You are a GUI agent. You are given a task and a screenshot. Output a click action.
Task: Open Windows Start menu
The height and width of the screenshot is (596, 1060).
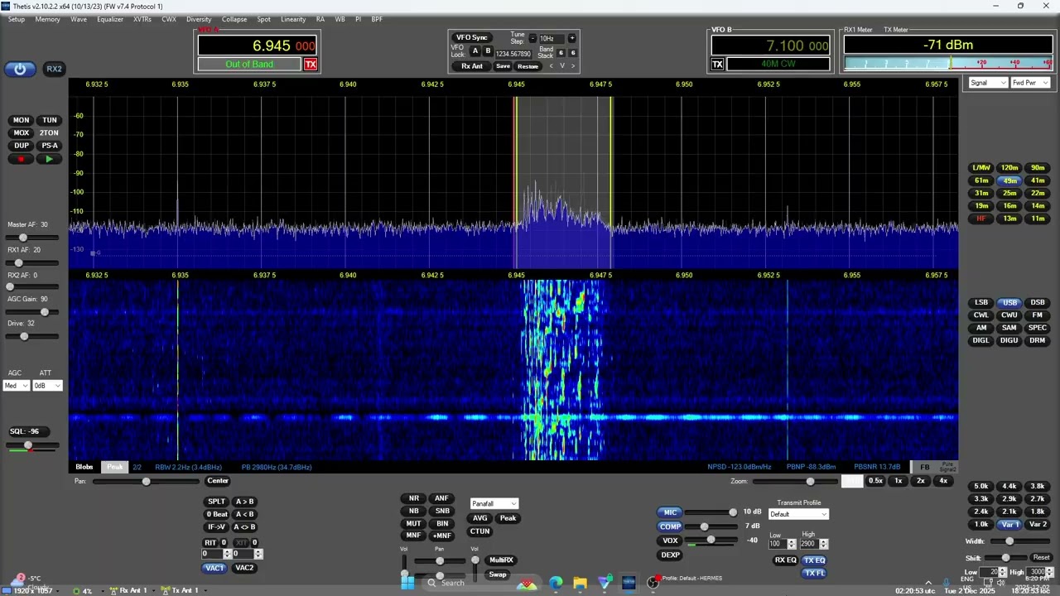(407, 583)
